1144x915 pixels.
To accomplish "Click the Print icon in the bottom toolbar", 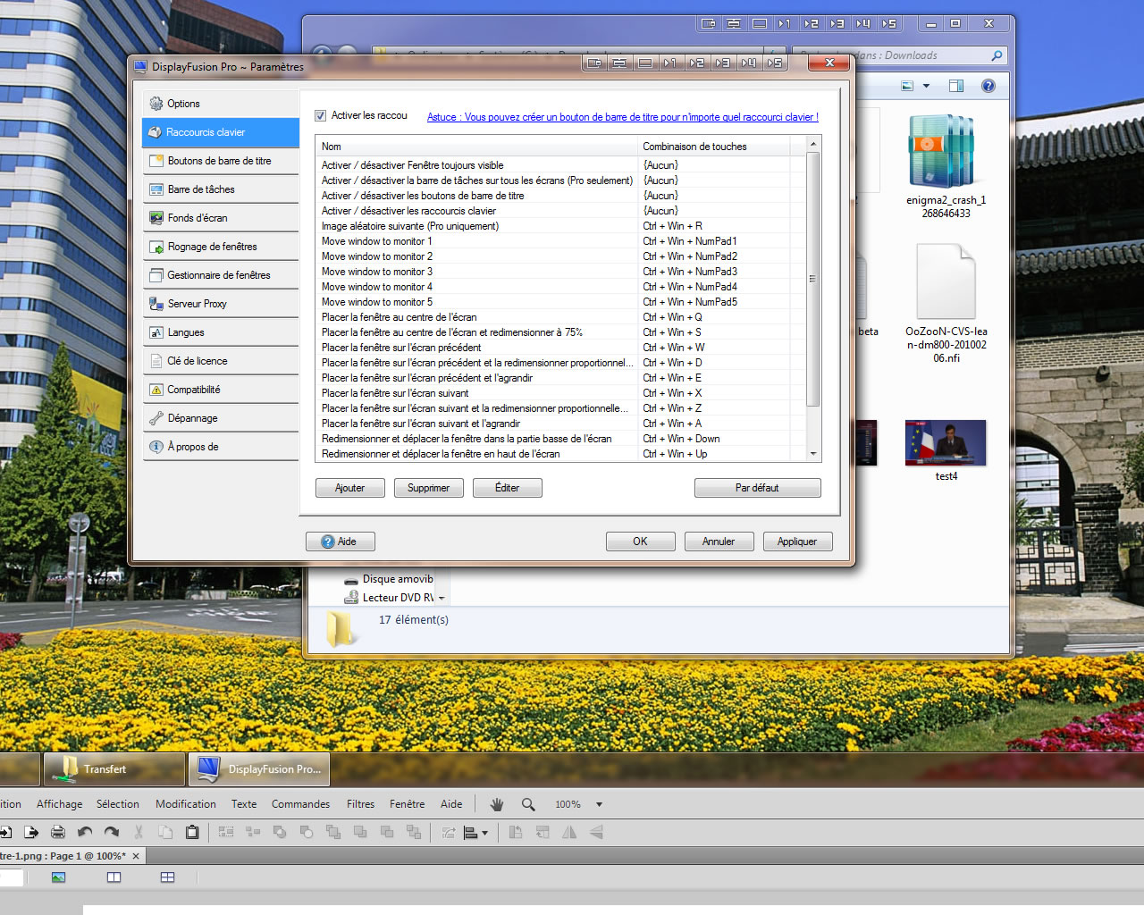I will click(x=58, y=832).
